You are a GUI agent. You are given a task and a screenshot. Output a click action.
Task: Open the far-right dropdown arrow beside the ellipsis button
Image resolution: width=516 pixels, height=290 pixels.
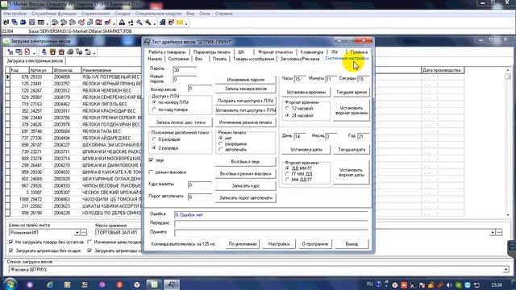493,233
